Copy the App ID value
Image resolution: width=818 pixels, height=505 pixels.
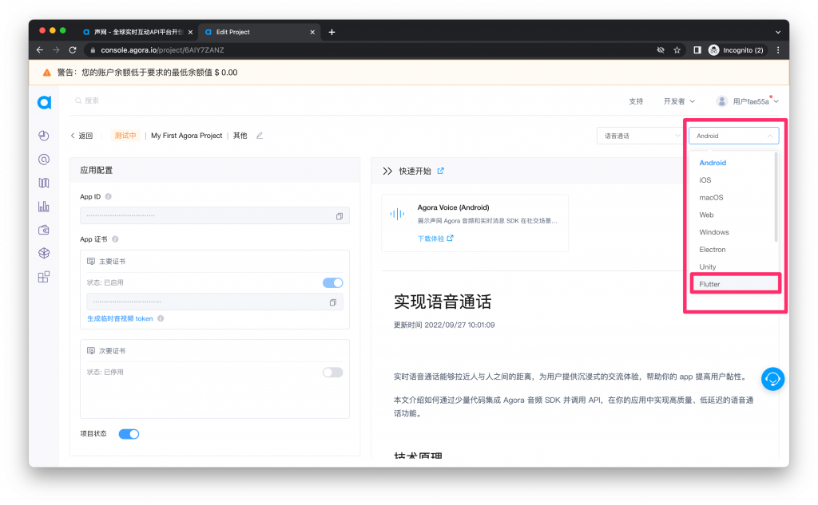click(339, 215)
